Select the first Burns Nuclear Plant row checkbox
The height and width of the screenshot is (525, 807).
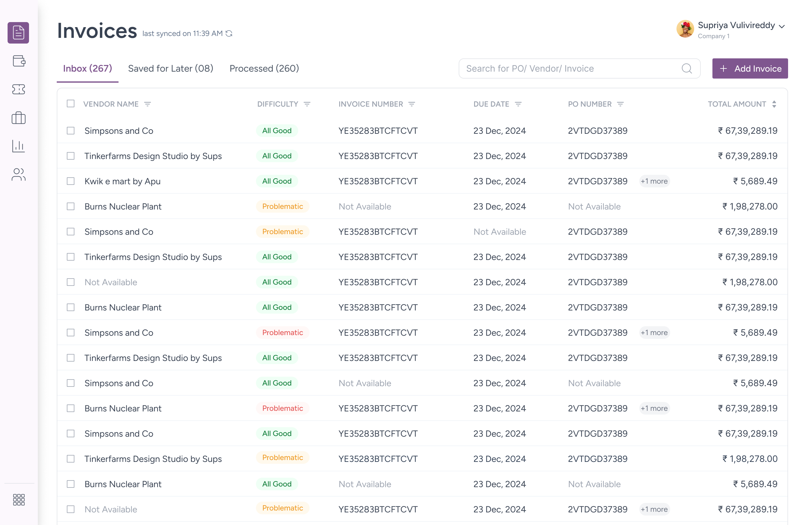pyautogui.click(x=71, y=206)
